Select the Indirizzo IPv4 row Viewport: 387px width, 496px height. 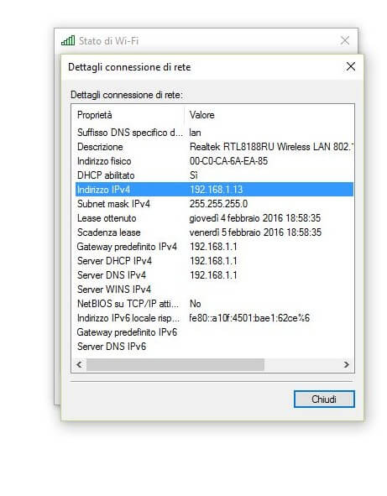tap(214, 190)
